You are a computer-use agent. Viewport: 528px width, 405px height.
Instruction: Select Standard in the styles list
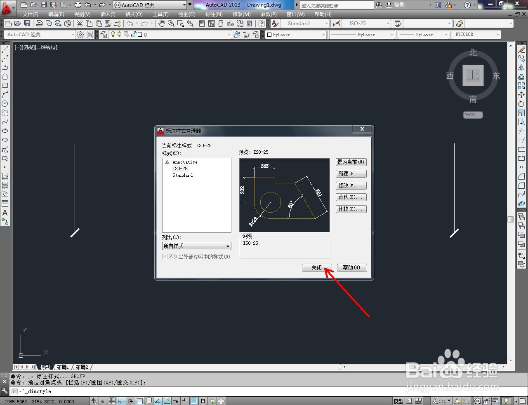pos(182,175)
